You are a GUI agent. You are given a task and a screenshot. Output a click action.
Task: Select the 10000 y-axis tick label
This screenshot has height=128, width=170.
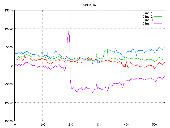[x=8, y=29]
